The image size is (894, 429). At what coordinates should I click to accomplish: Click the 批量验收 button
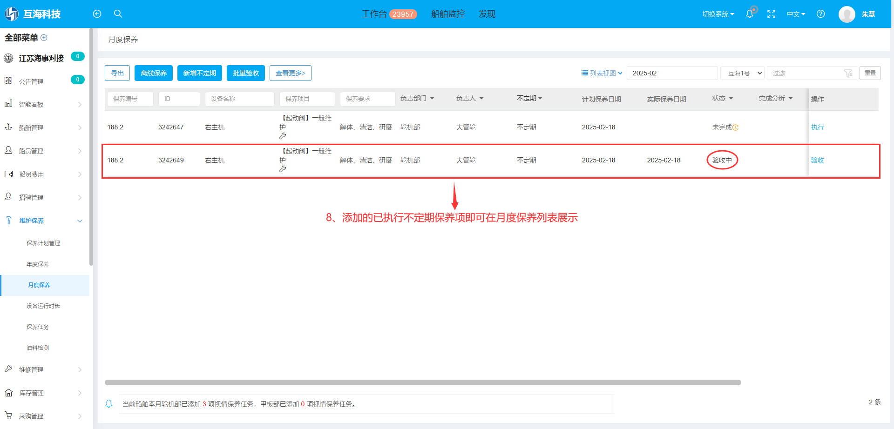tap(246, 73)
